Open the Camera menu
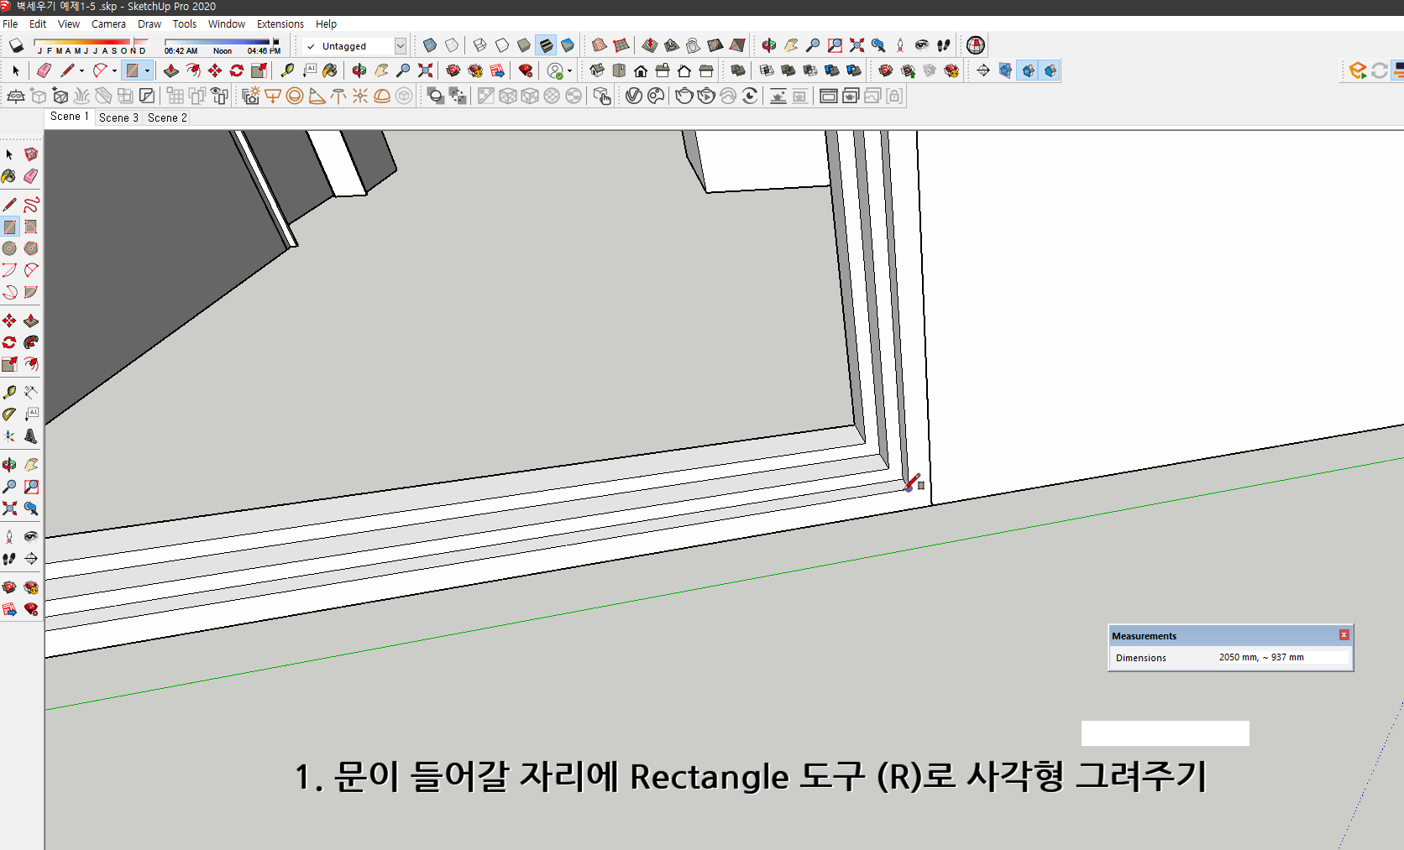The height and width of the screenshot is (850, 1404). tap(108, 23)
